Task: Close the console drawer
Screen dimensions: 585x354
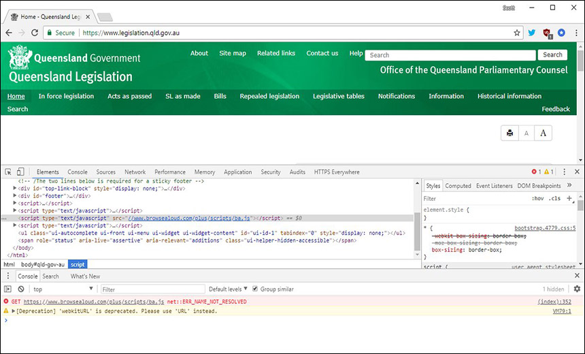Action: tap(577, 276)
